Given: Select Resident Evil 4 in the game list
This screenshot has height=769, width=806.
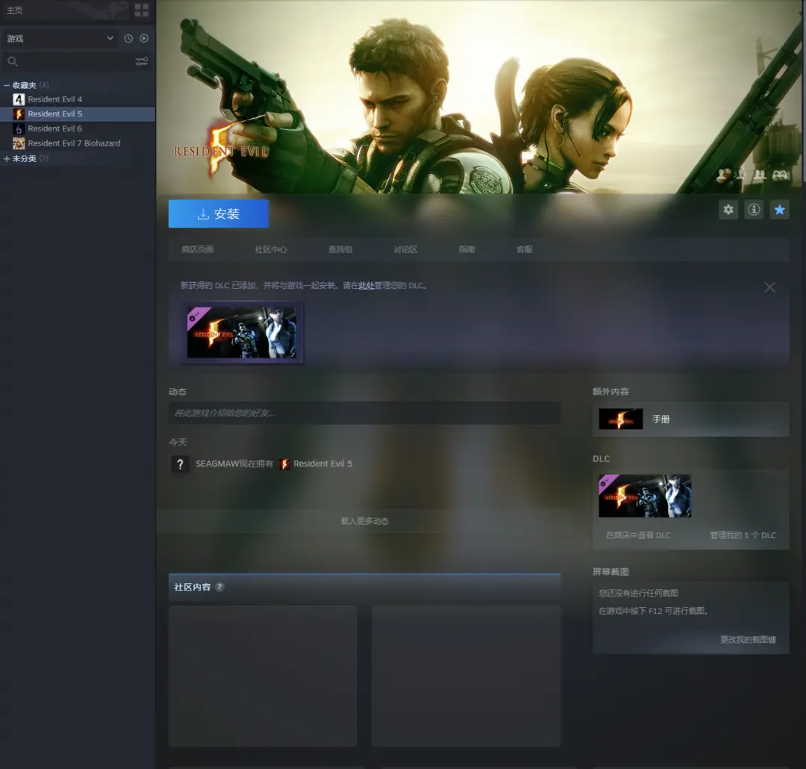Looking at the screenshot, I should pos(78,99).
